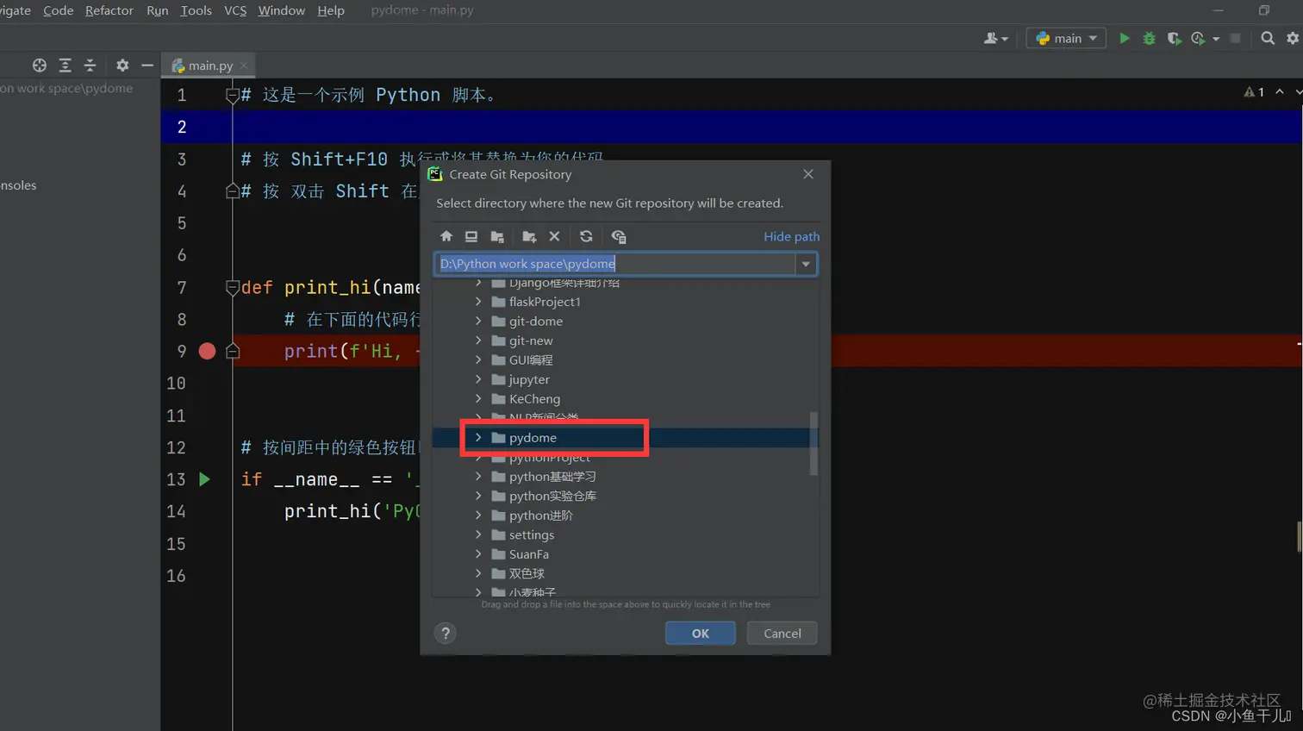Screen dimensions: 1303x731
Task: Click the Hide path link
Action: click(x=791, y=236)
